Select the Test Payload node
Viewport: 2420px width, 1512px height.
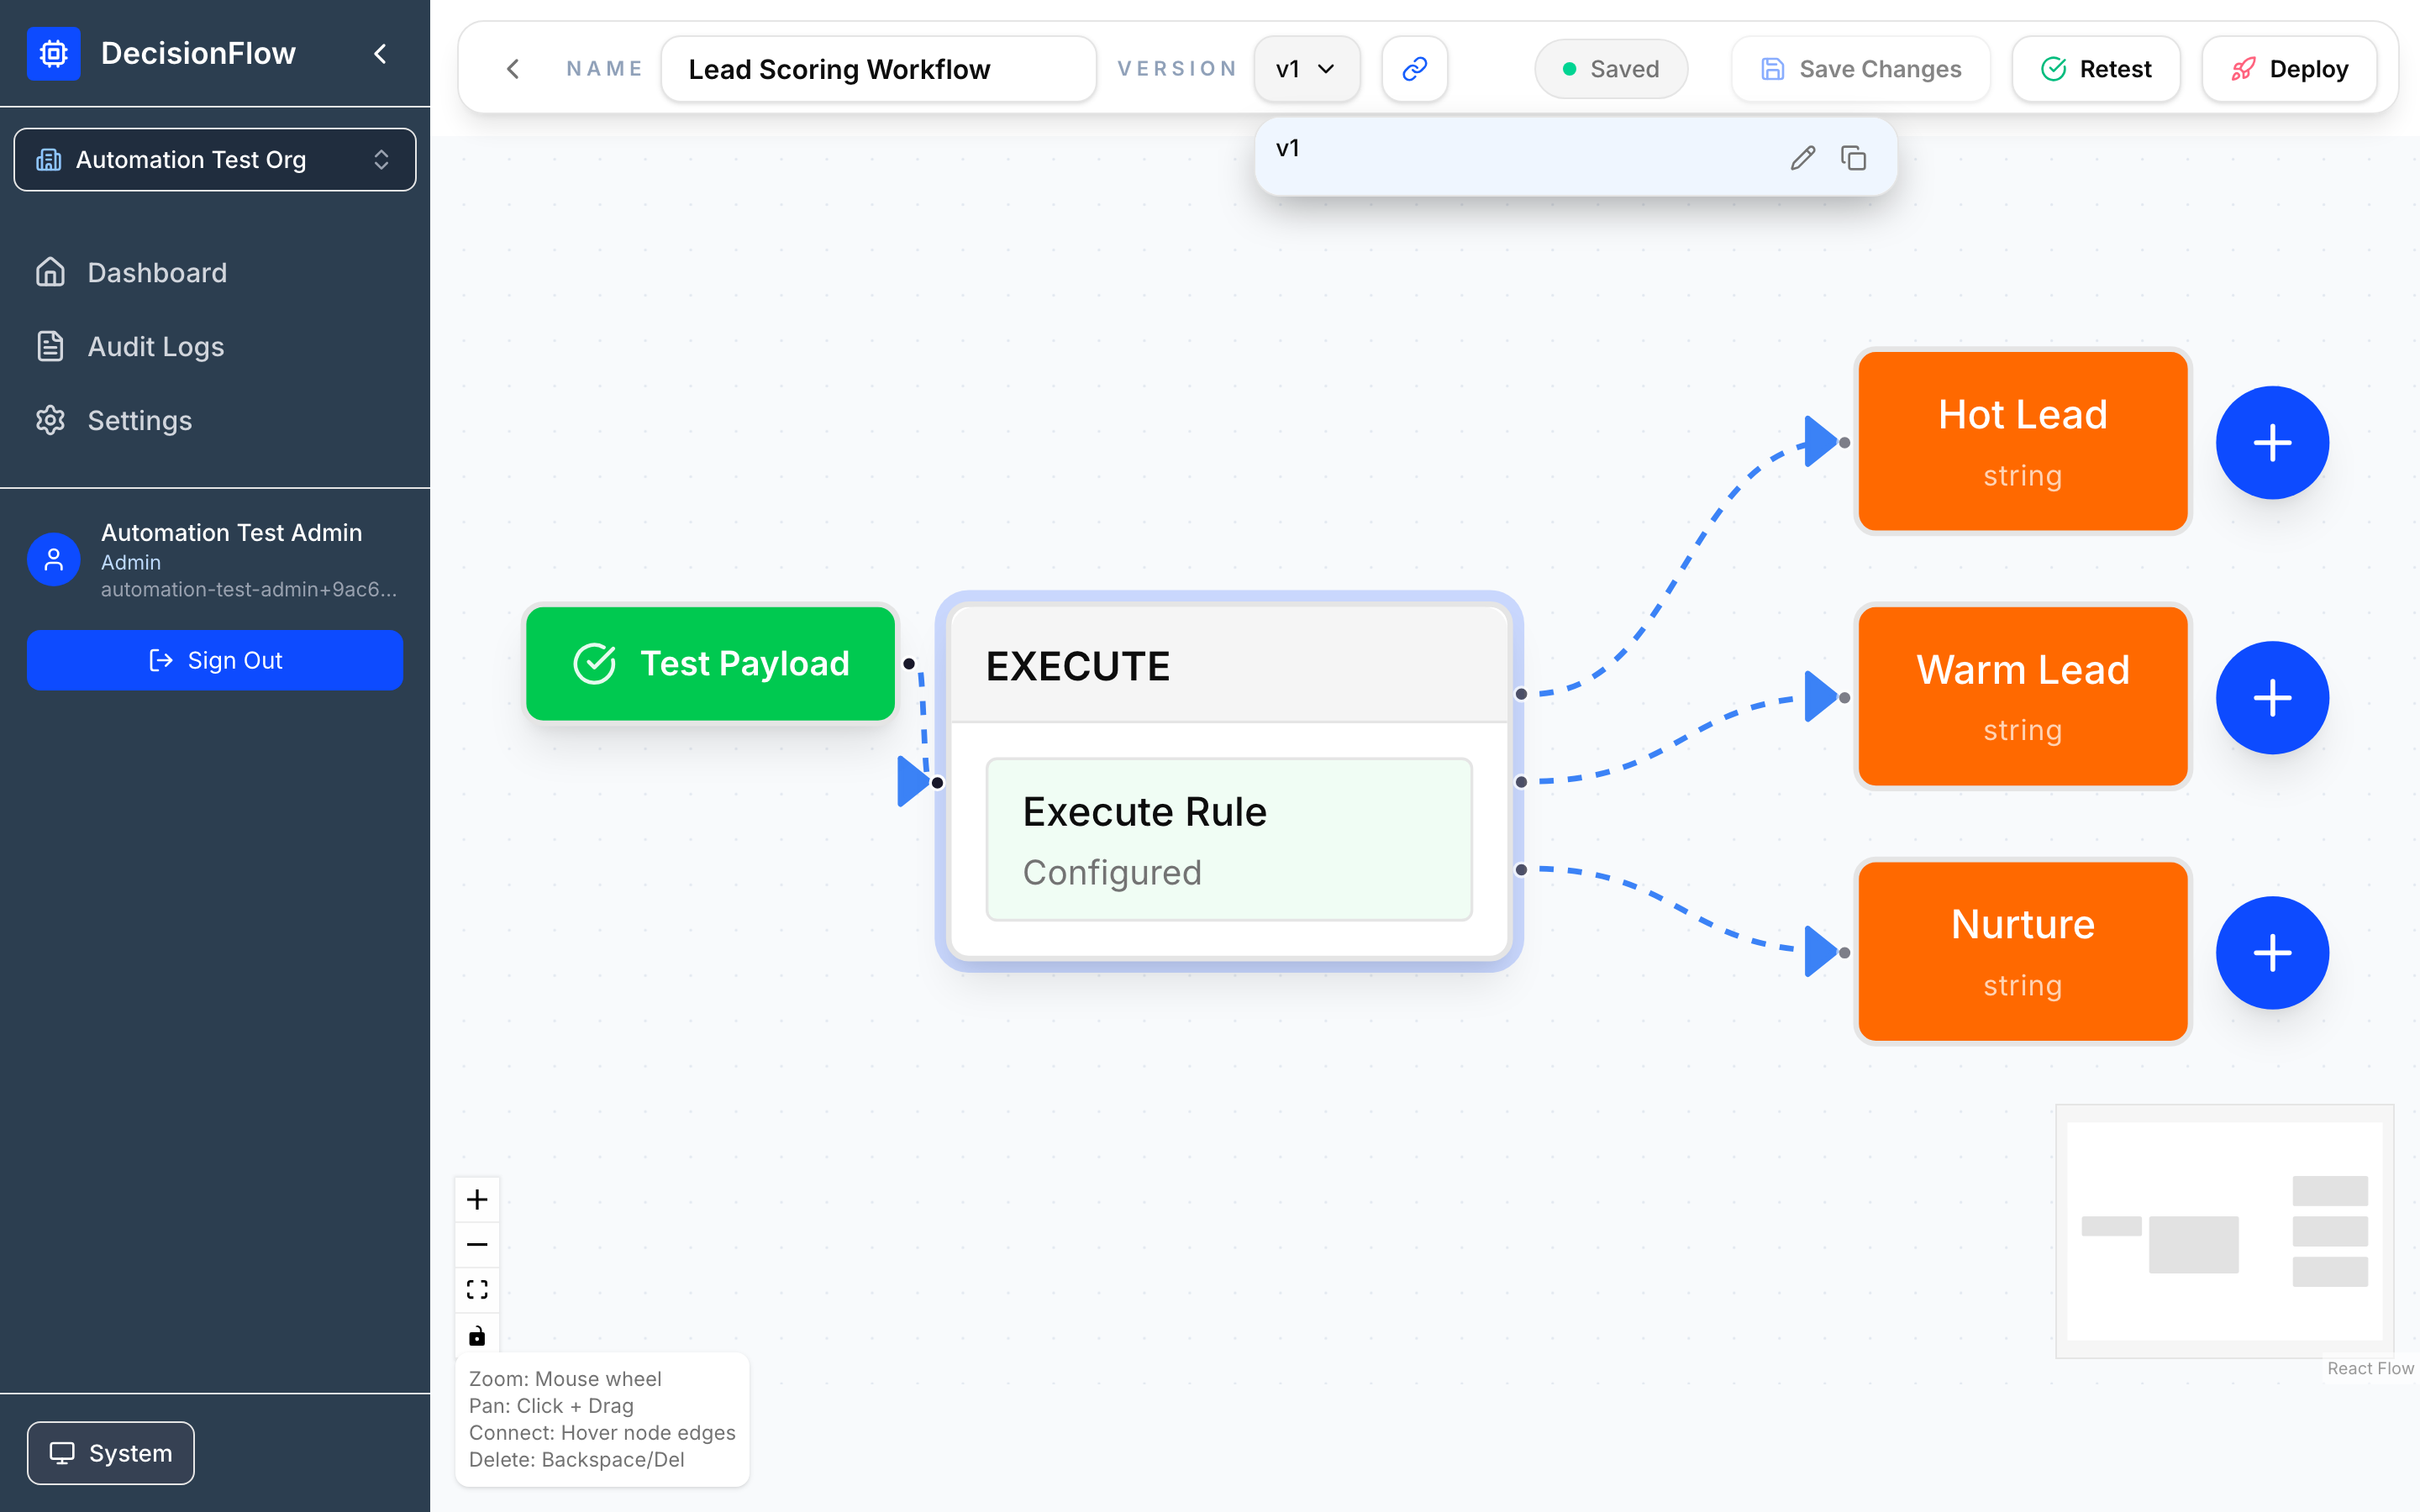710,663
